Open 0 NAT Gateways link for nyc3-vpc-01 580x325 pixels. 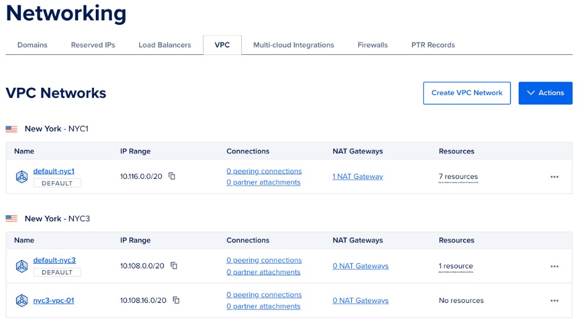[x=361, y=301]
